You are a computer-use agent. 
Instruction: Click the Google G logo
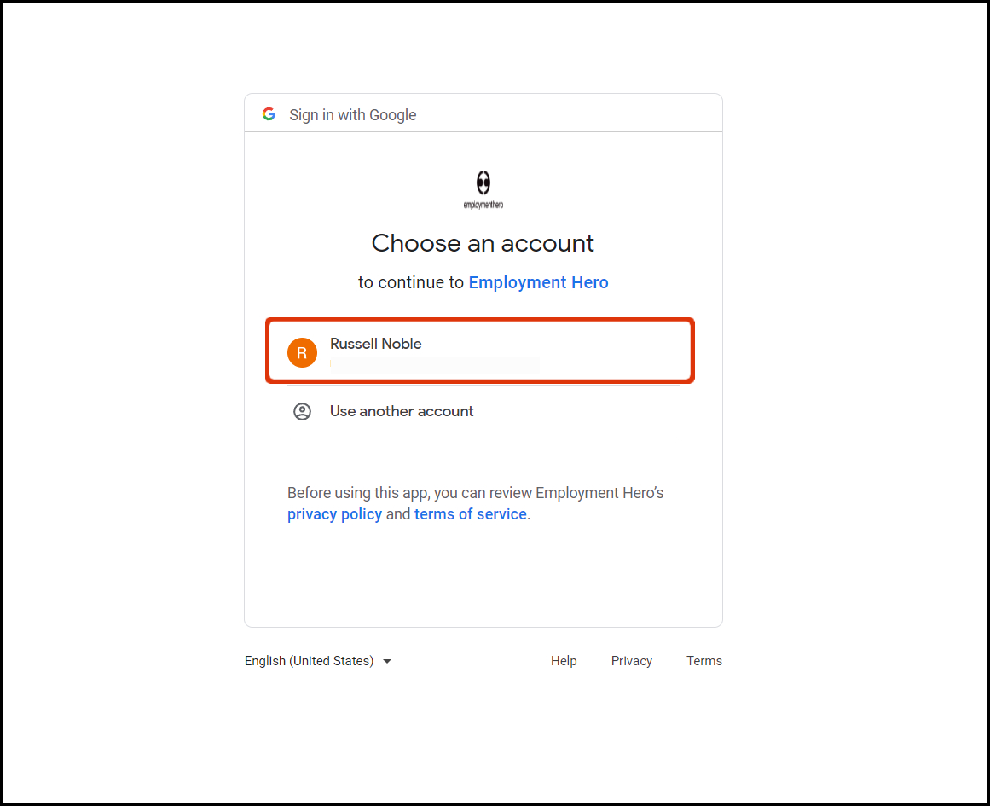pos(269,114)
